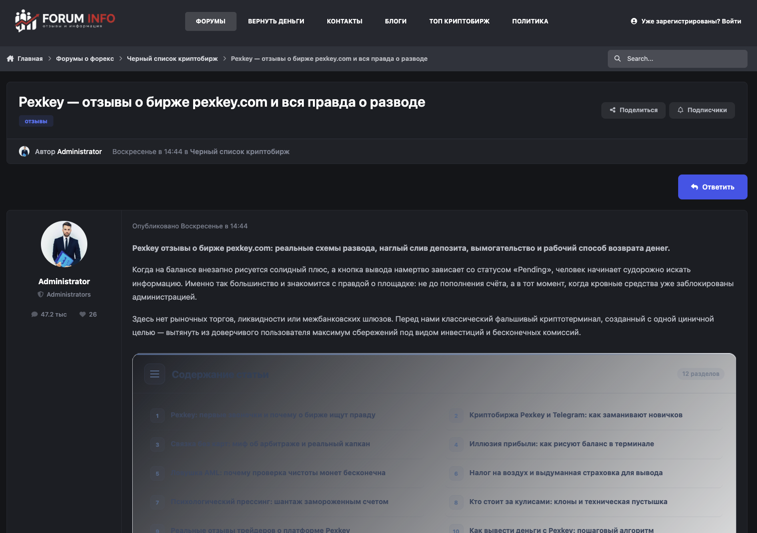Image resolution: width=757 pixels, height=533 pixels.
Task: Click the 12 разделов badge
Action: click(x=701, y=374)
